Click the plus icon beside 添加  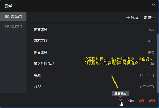(x=128, y=17)
